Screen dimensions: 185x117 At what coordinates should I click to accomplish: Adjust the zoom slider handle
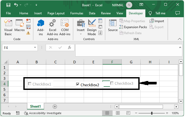(152, 113)
